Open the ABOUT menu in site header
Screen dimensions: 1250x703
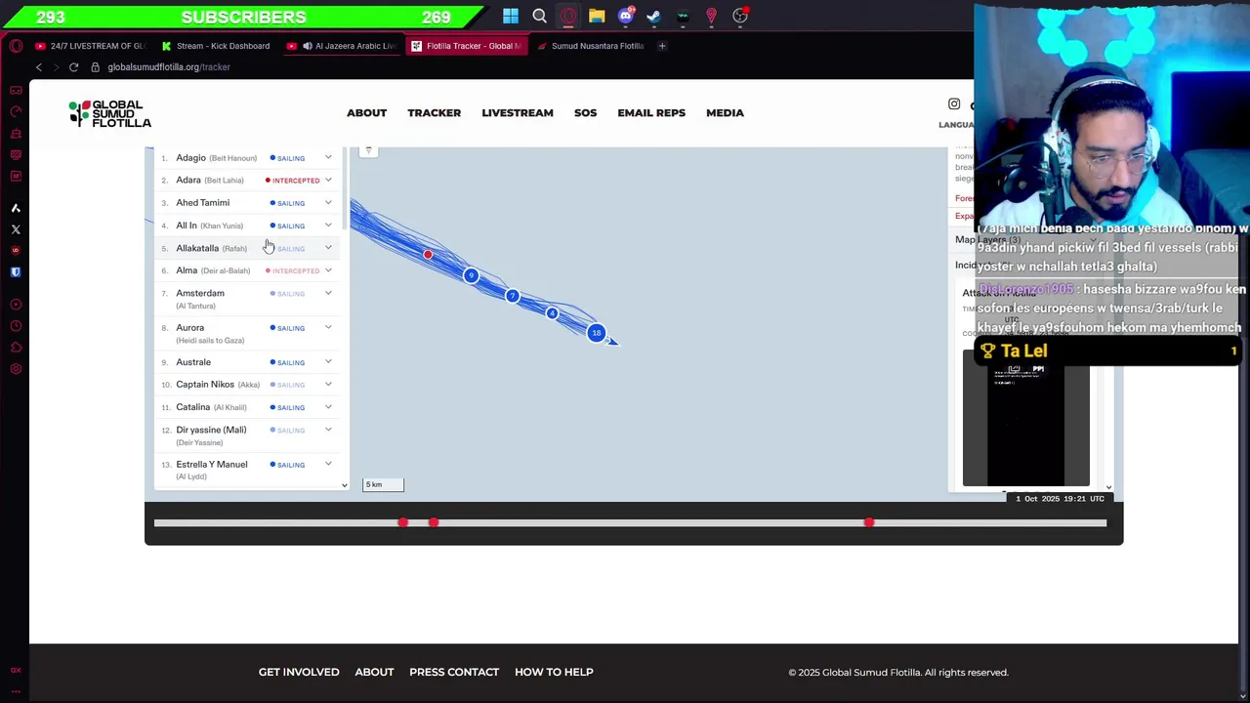click(366, 113)
